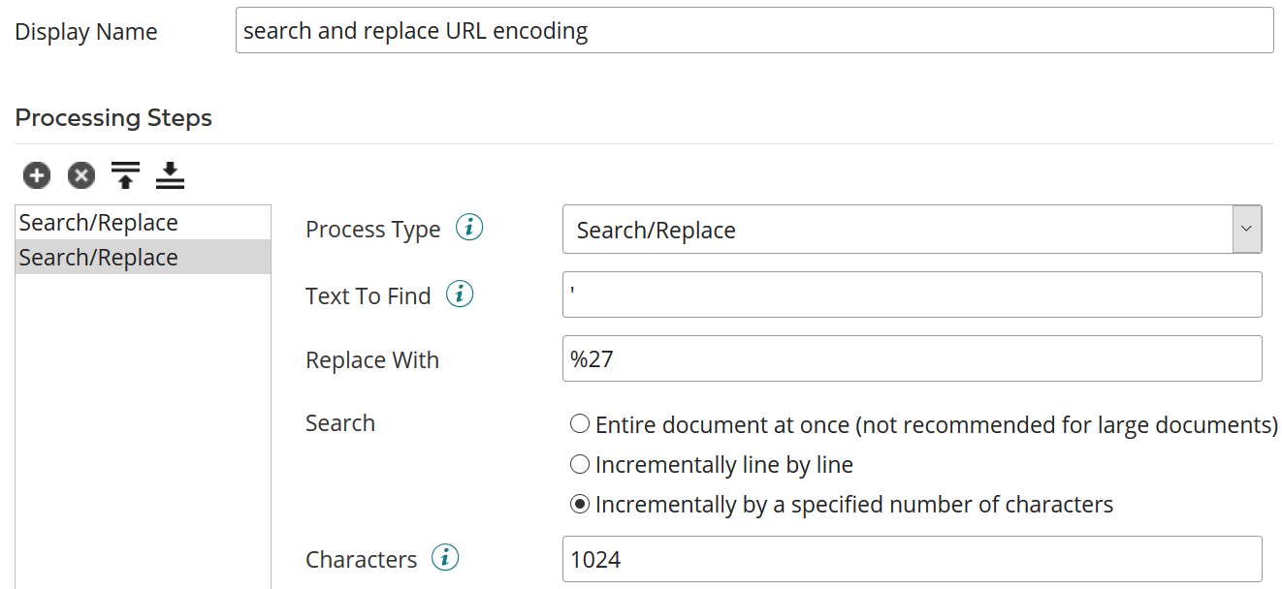
Task: Expand Process Type to view other types
Action: pyautogui.click(x=1247, y=229)
